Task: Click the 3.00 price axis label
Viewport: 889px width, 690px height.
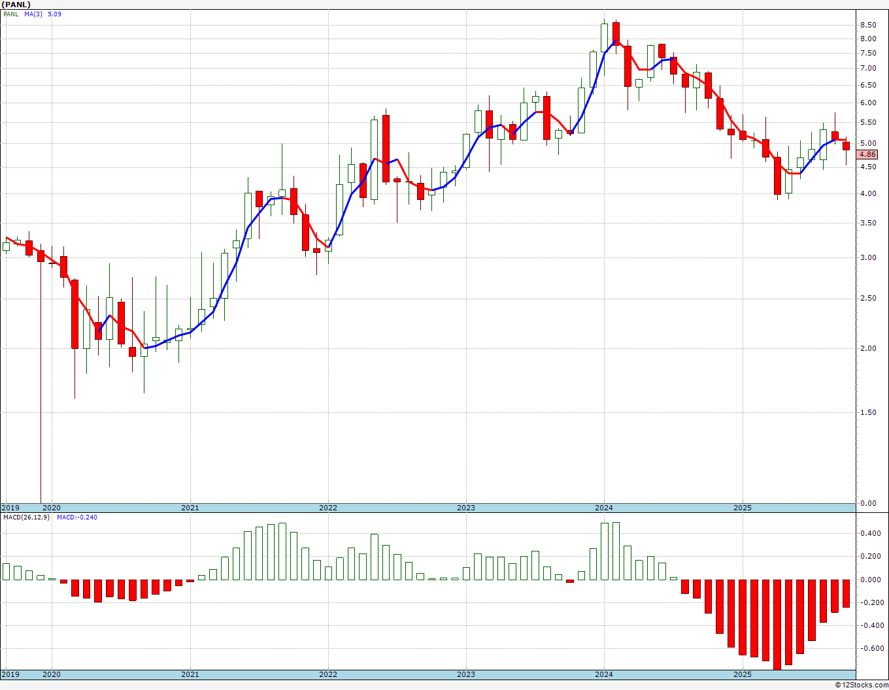Action: coord(868,257)
